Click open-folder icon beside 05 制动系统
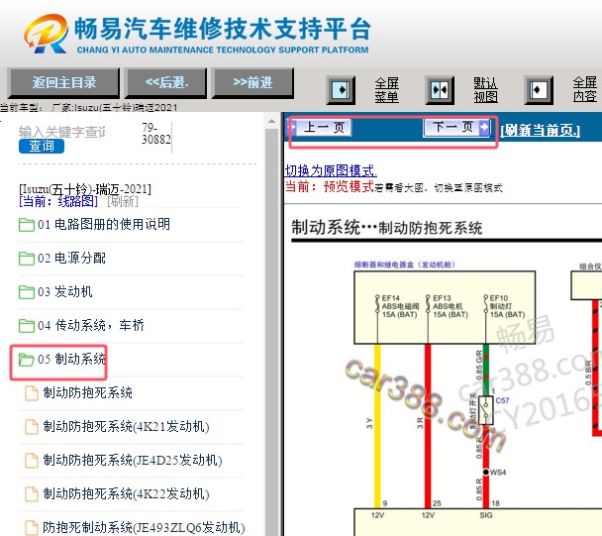The image size is (602, 536). coord(27,360)
